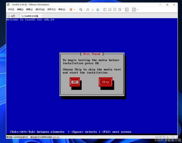
Task: Close the CentOS 6 64 位 tab
Action: click(x=41, y=16)
